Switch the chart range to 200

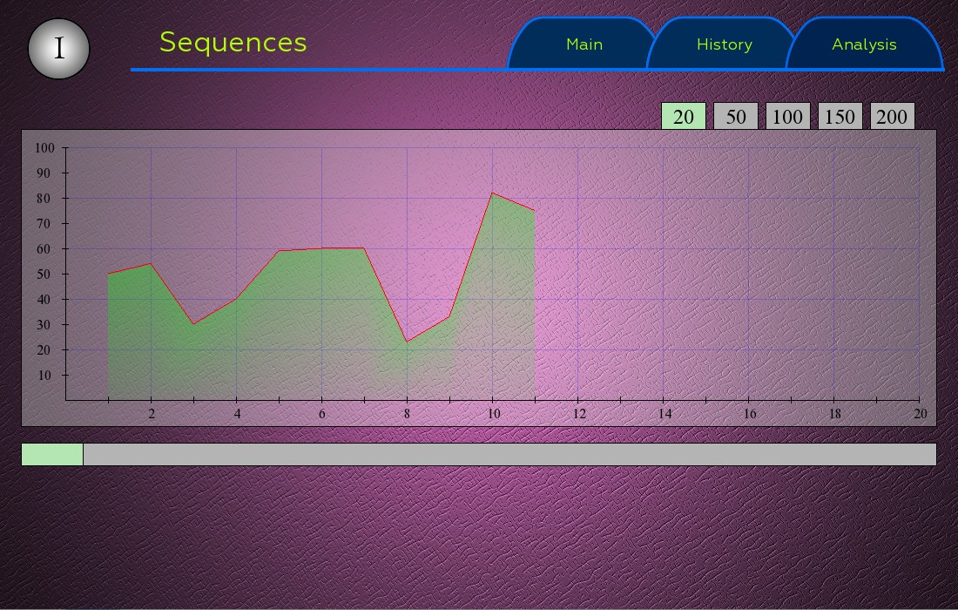[x=892, y=117]
